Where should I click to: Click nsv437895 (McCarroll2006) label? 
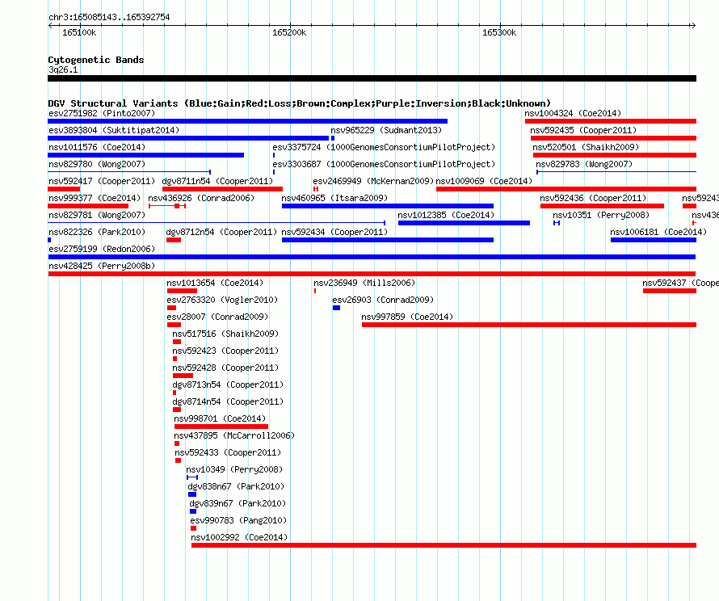tap(234, 435)
